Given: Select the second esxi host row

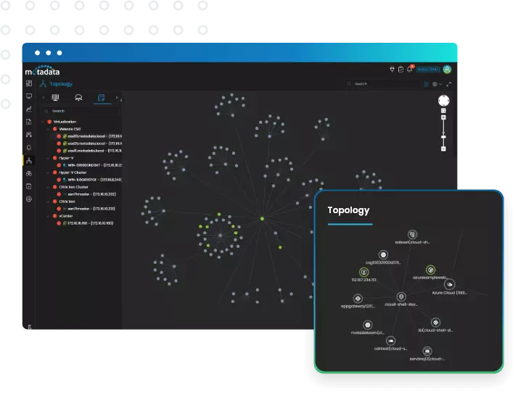Looking at the screenshot, I should click(x=89, y=144).
